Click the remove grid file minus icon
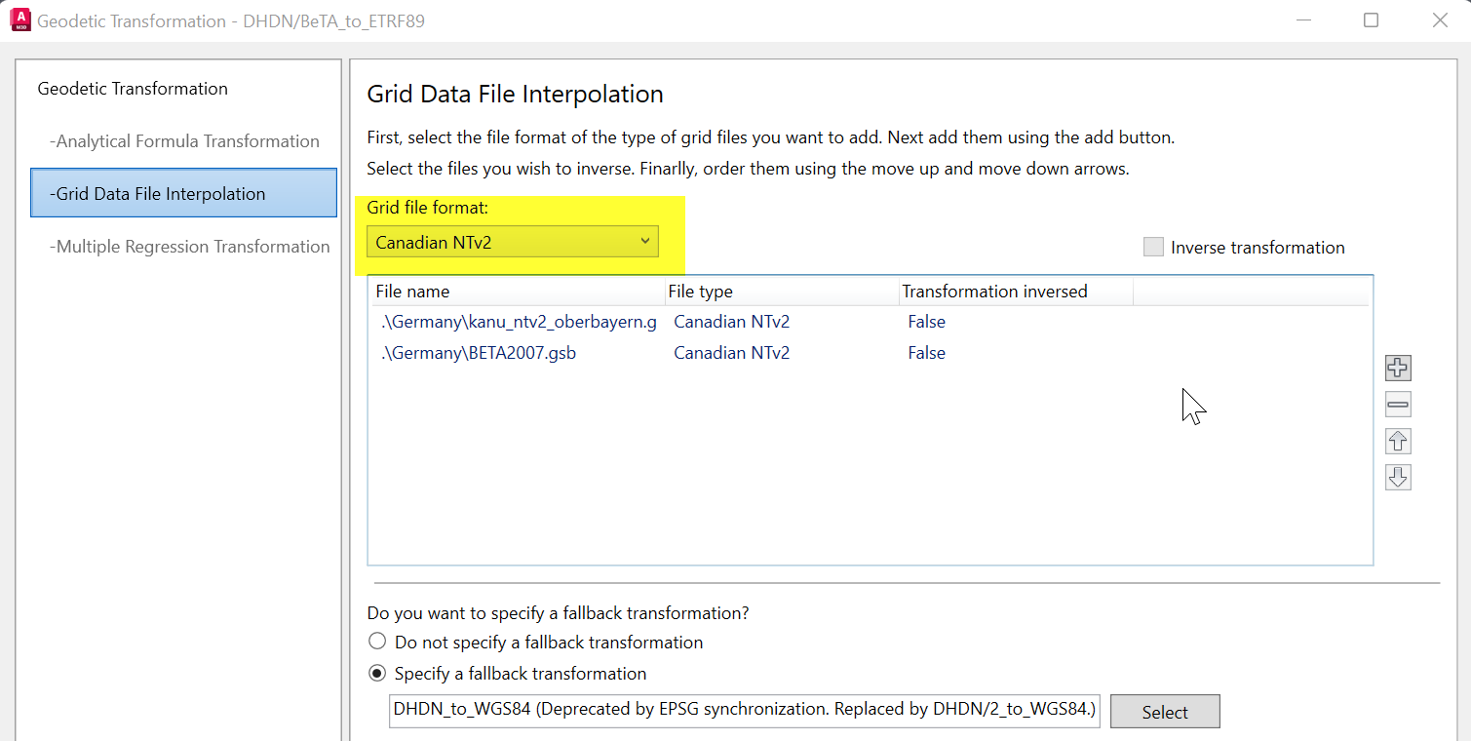The height and width of the screenshot is (741, 1471). point(1398,404)
